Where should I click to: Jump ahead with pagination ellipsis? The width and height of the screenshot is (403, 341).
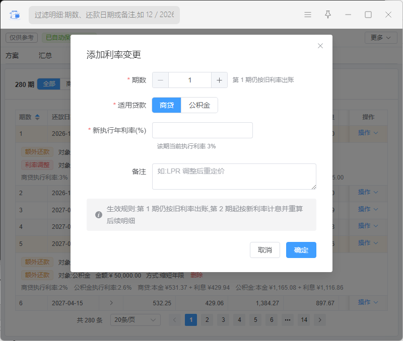(288, 320)
